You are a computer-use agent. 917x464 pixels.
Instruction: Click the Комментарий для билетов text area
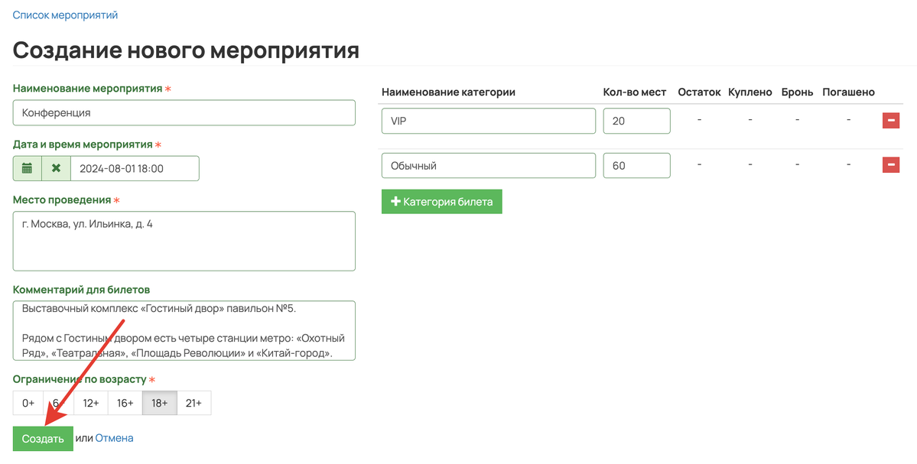pos(184,331)
